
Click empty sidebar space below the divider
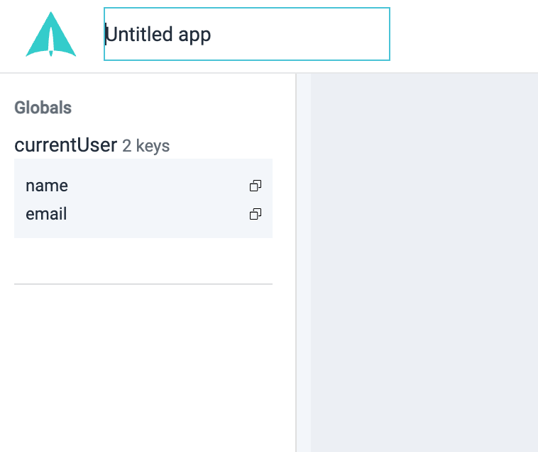pyautogui.click(x=143, y=368)
